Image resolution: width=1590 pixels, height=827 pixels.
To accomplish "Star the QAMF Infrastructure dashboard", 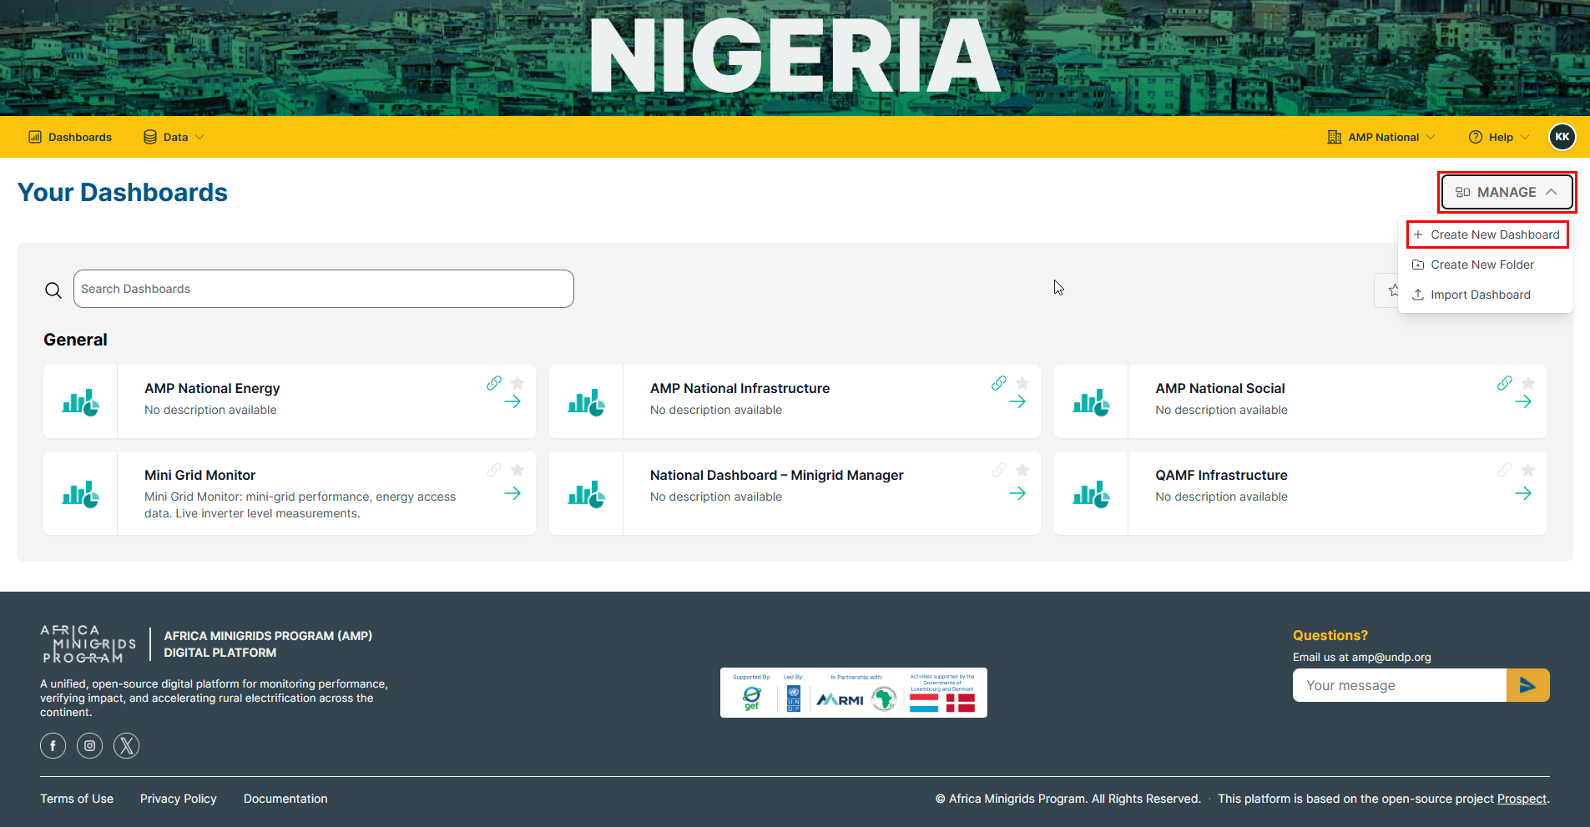I will pos(1528,470).
